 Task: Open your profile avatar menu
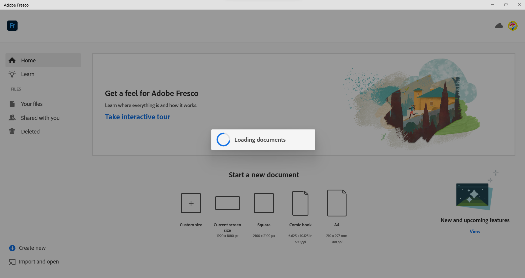(x=513, y=25)
